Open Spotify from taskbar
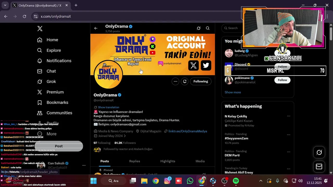 (236, 181)
